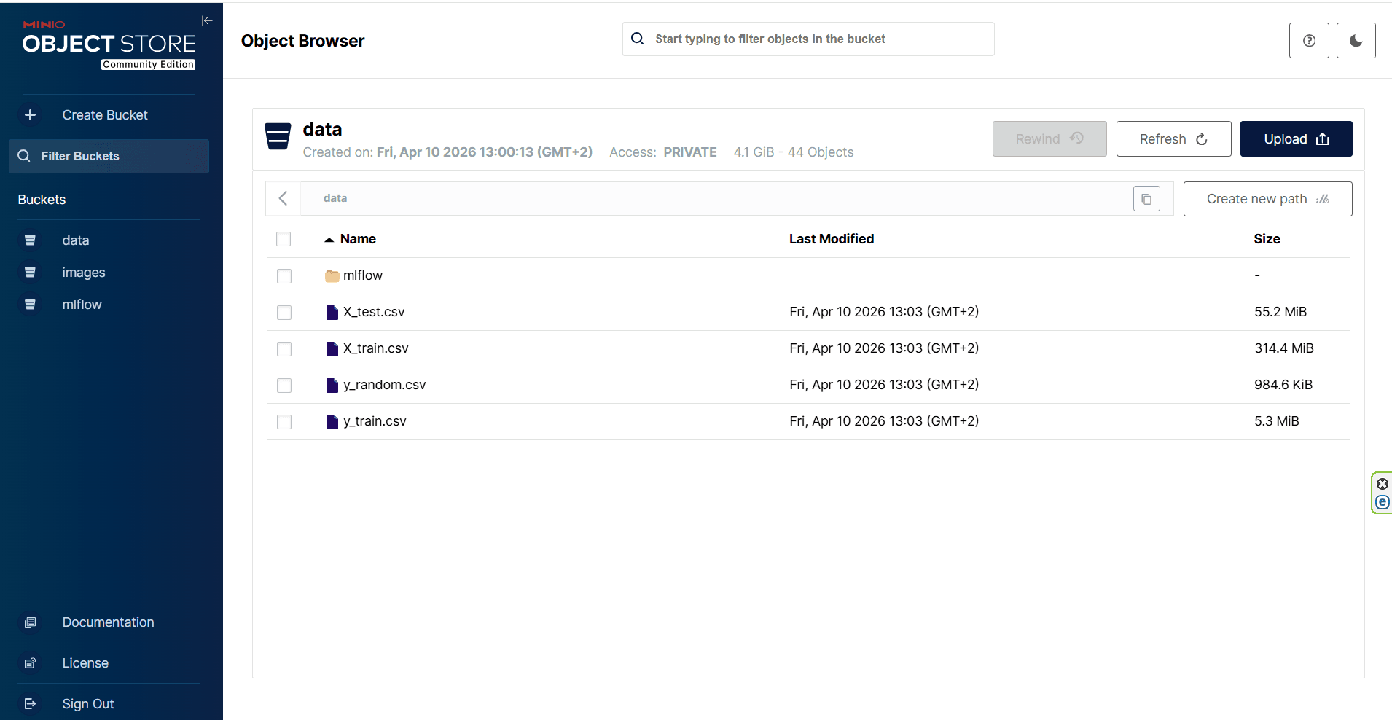The width and height of the screenshot is (1392, 720).
Task: Go back using the path back arrow
Action: [x=283, y=198]
